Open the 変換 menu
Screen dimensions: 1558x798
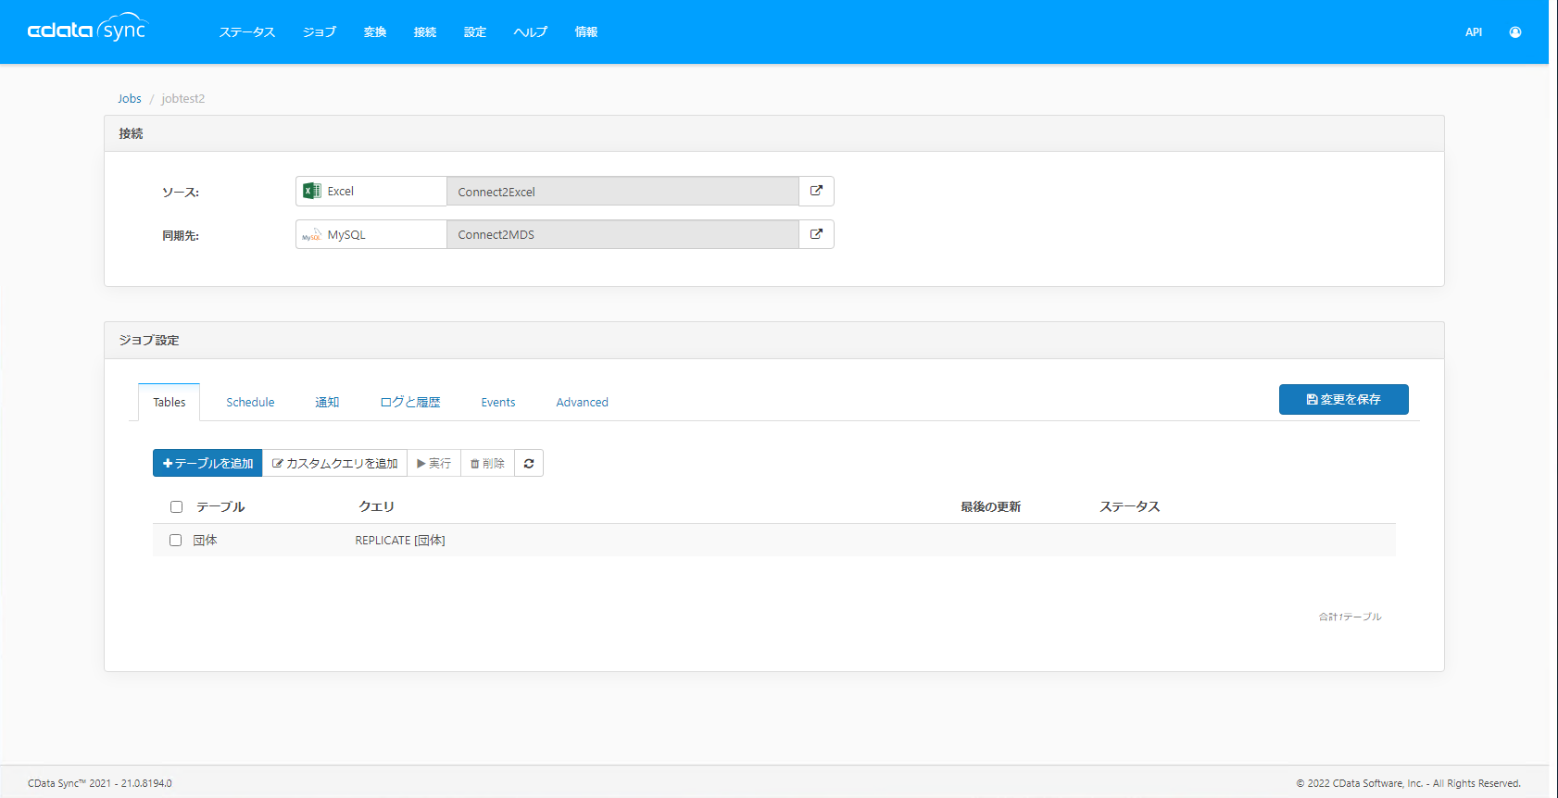click(375, 32)
